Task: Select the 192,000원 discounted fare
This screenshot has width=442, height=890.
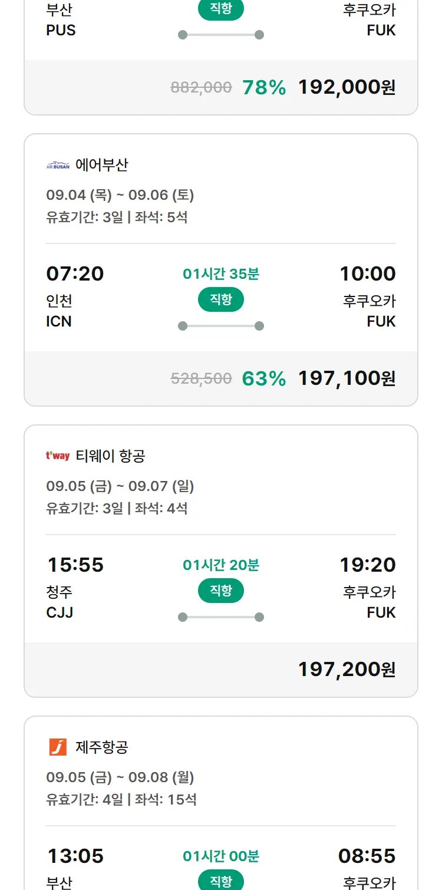Action: 347,87
